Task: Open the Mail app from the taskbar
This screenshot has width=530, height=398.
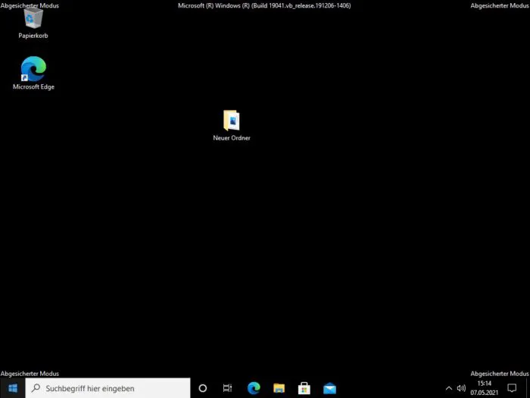Action: (329, 388)
